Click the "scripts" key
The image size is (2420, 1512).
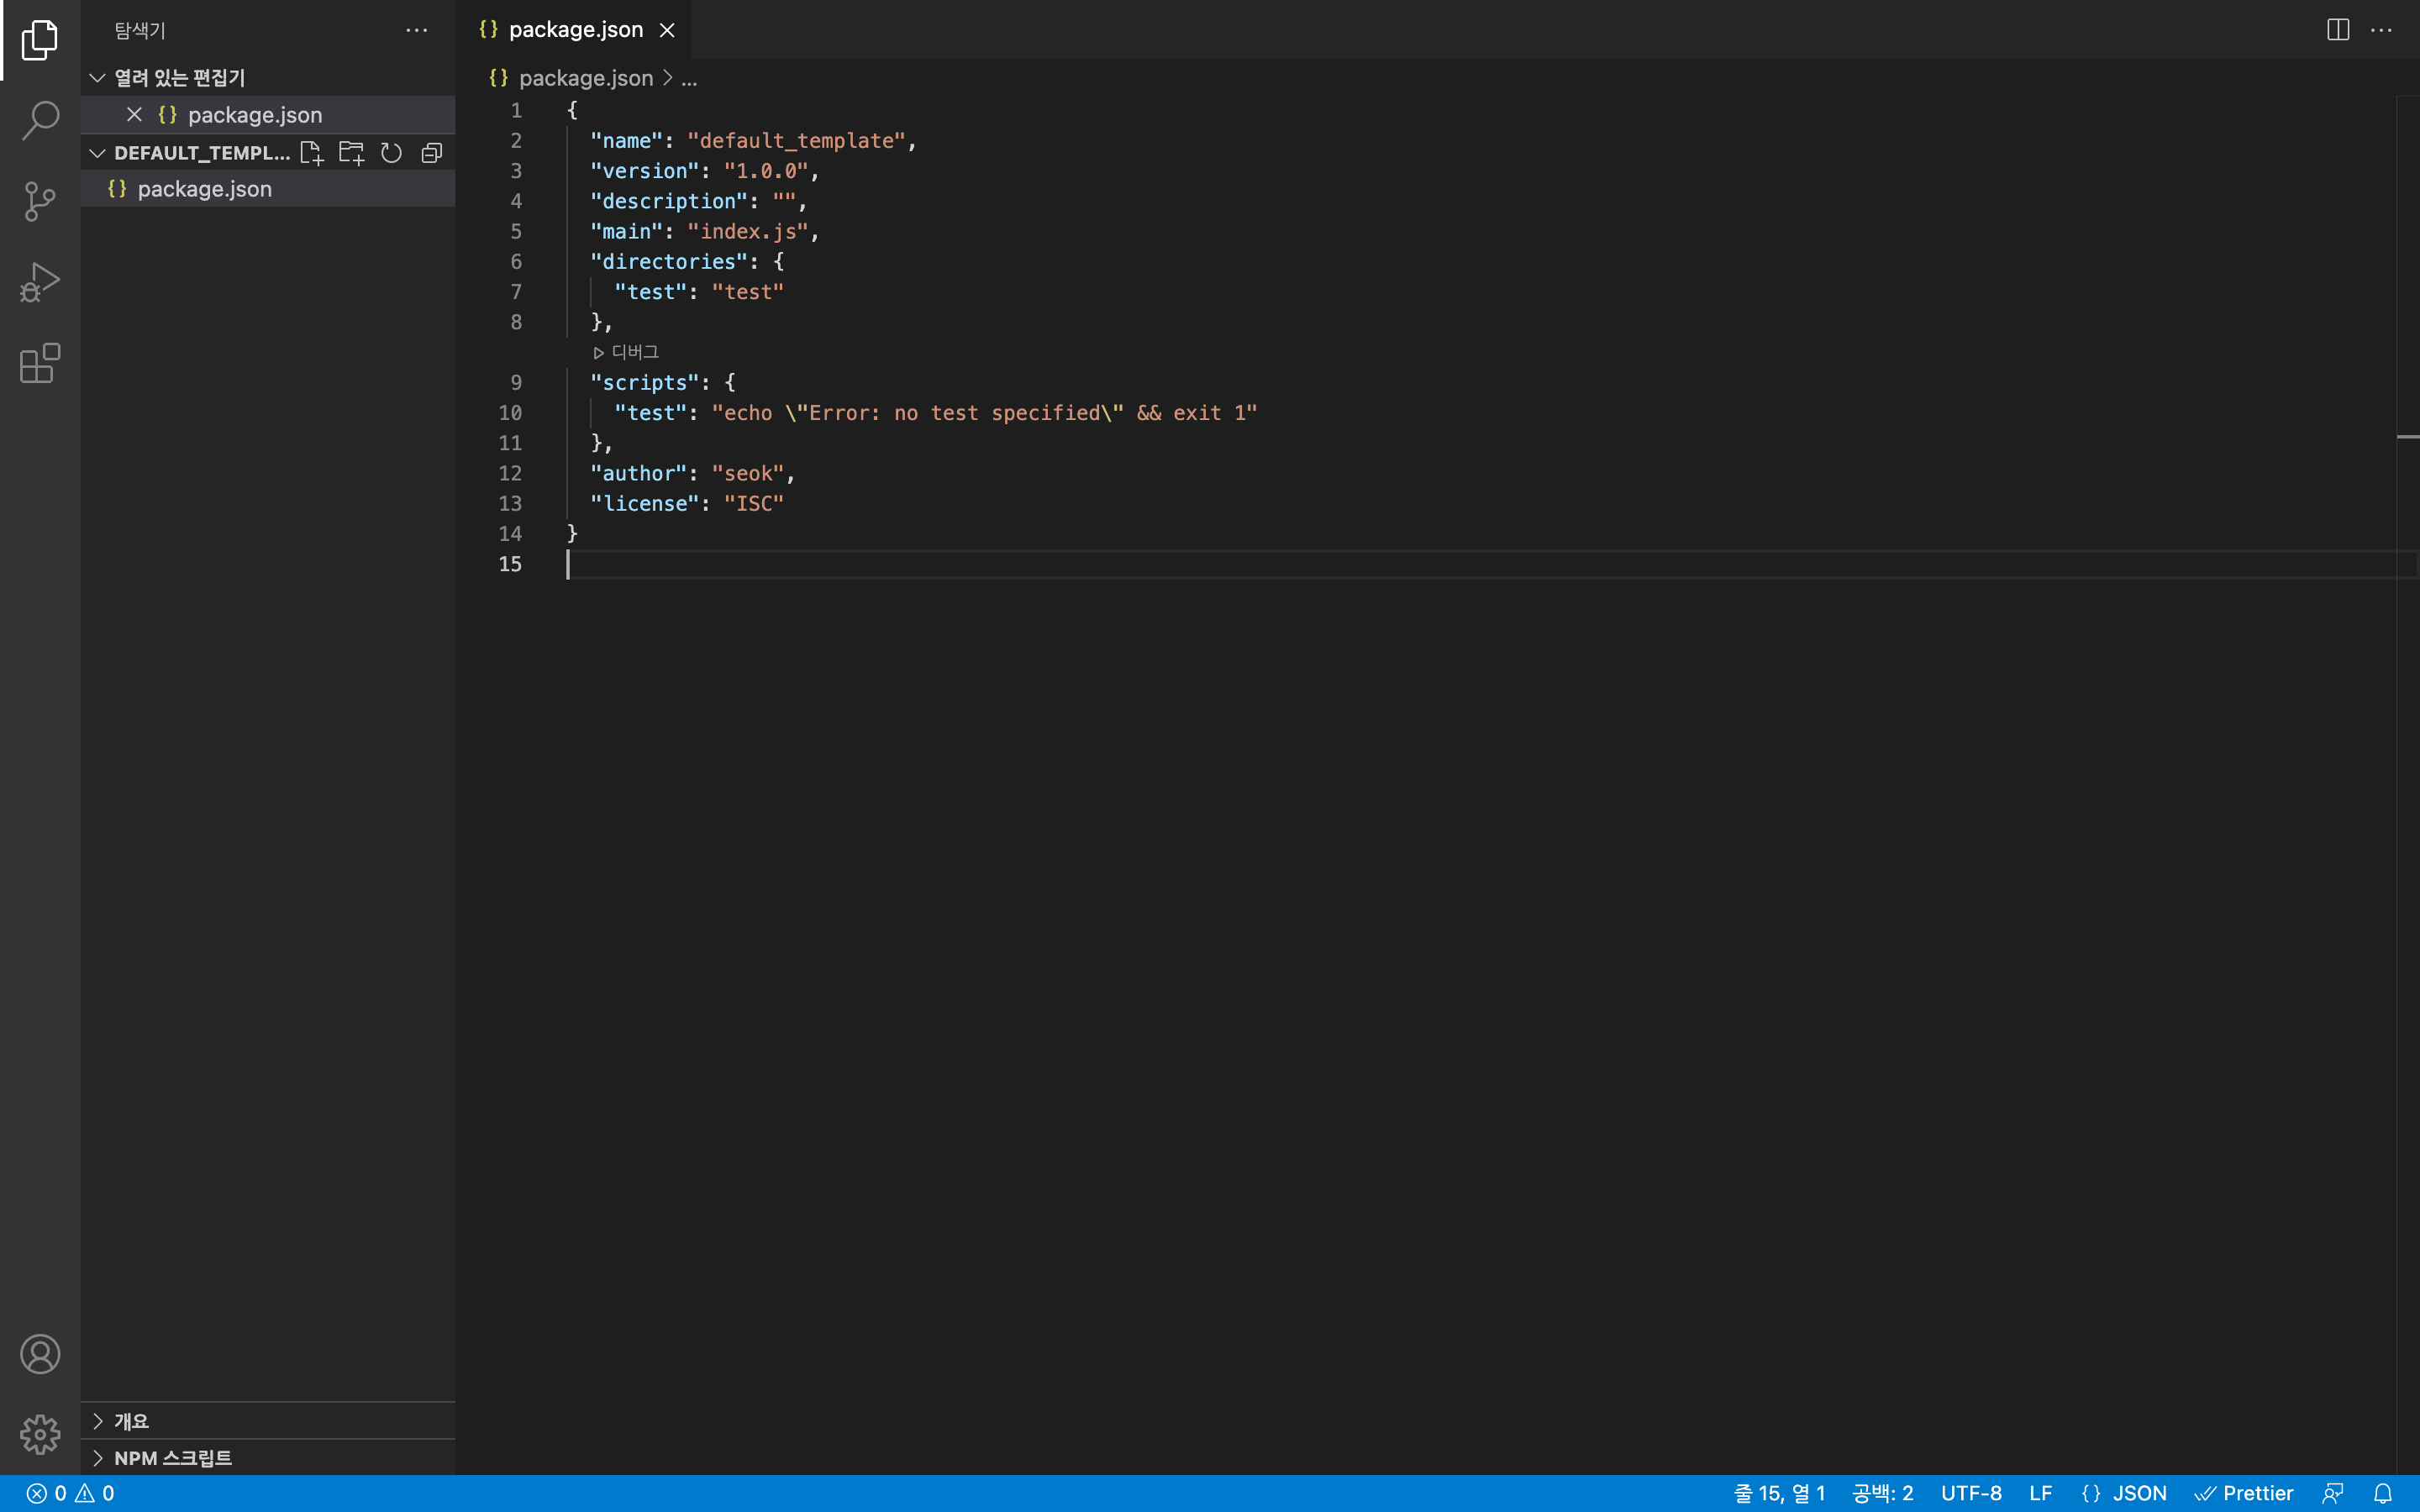click(644, 383)
